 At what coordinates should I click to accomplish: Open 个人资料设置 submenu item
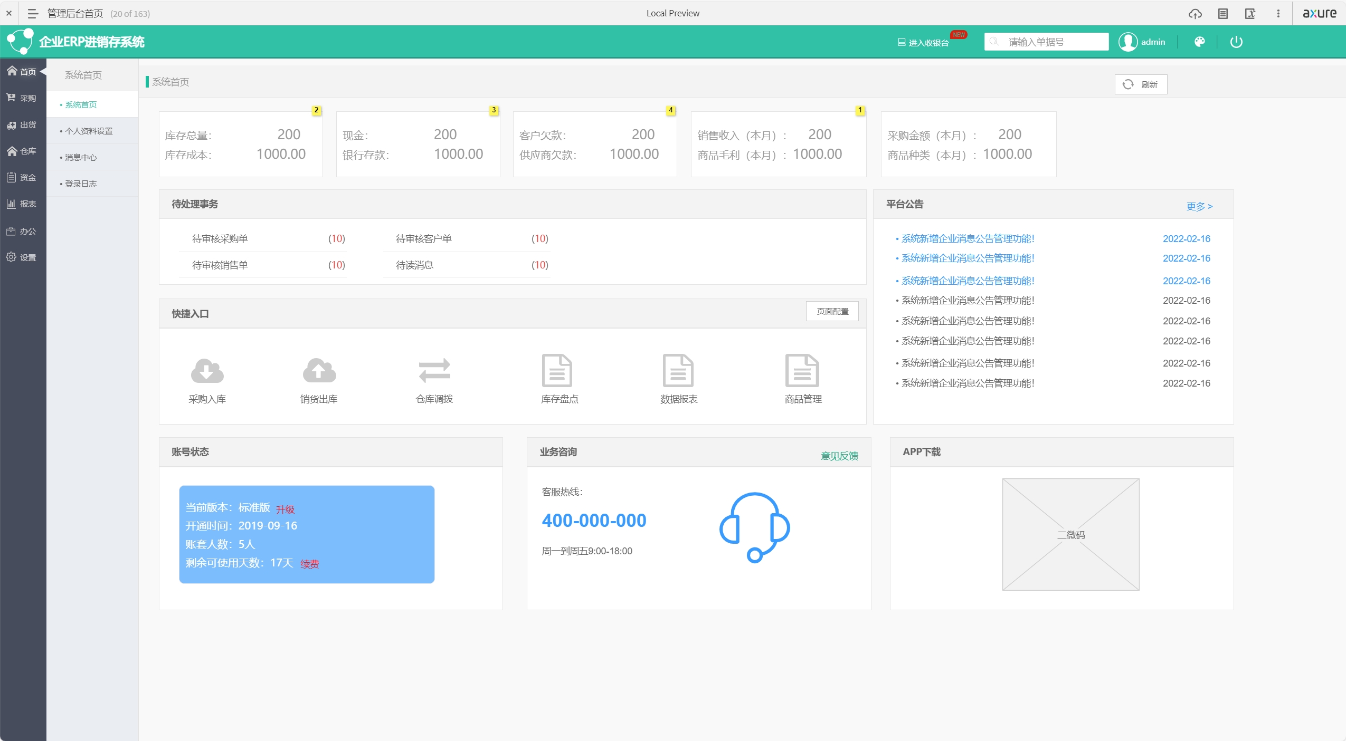point(89,131)
